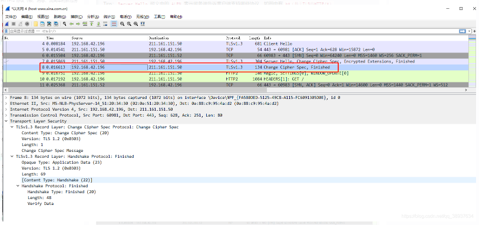Image resolution: width=479 pixels, height=225 pixels.
Task: Reset the text to normal size
Action: point(136,24)
